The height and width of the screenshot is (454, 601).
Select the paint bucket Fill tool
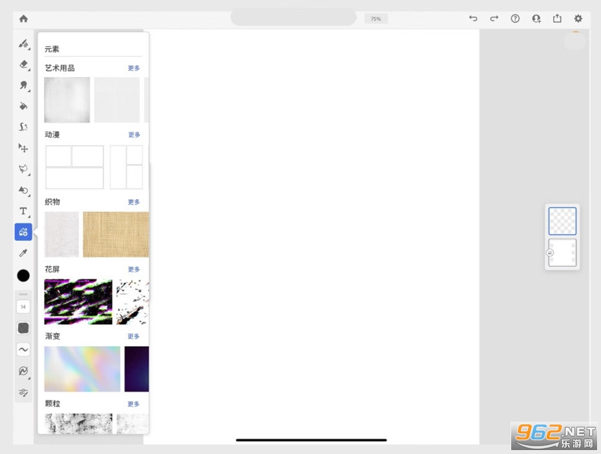pyautogui.click(x=23, y=106)
